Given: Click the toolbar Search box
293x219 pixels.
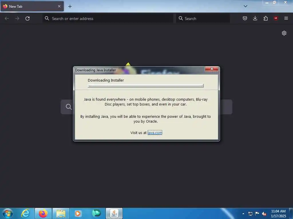Looking at the screenshot, I should [x=203, y=19].
